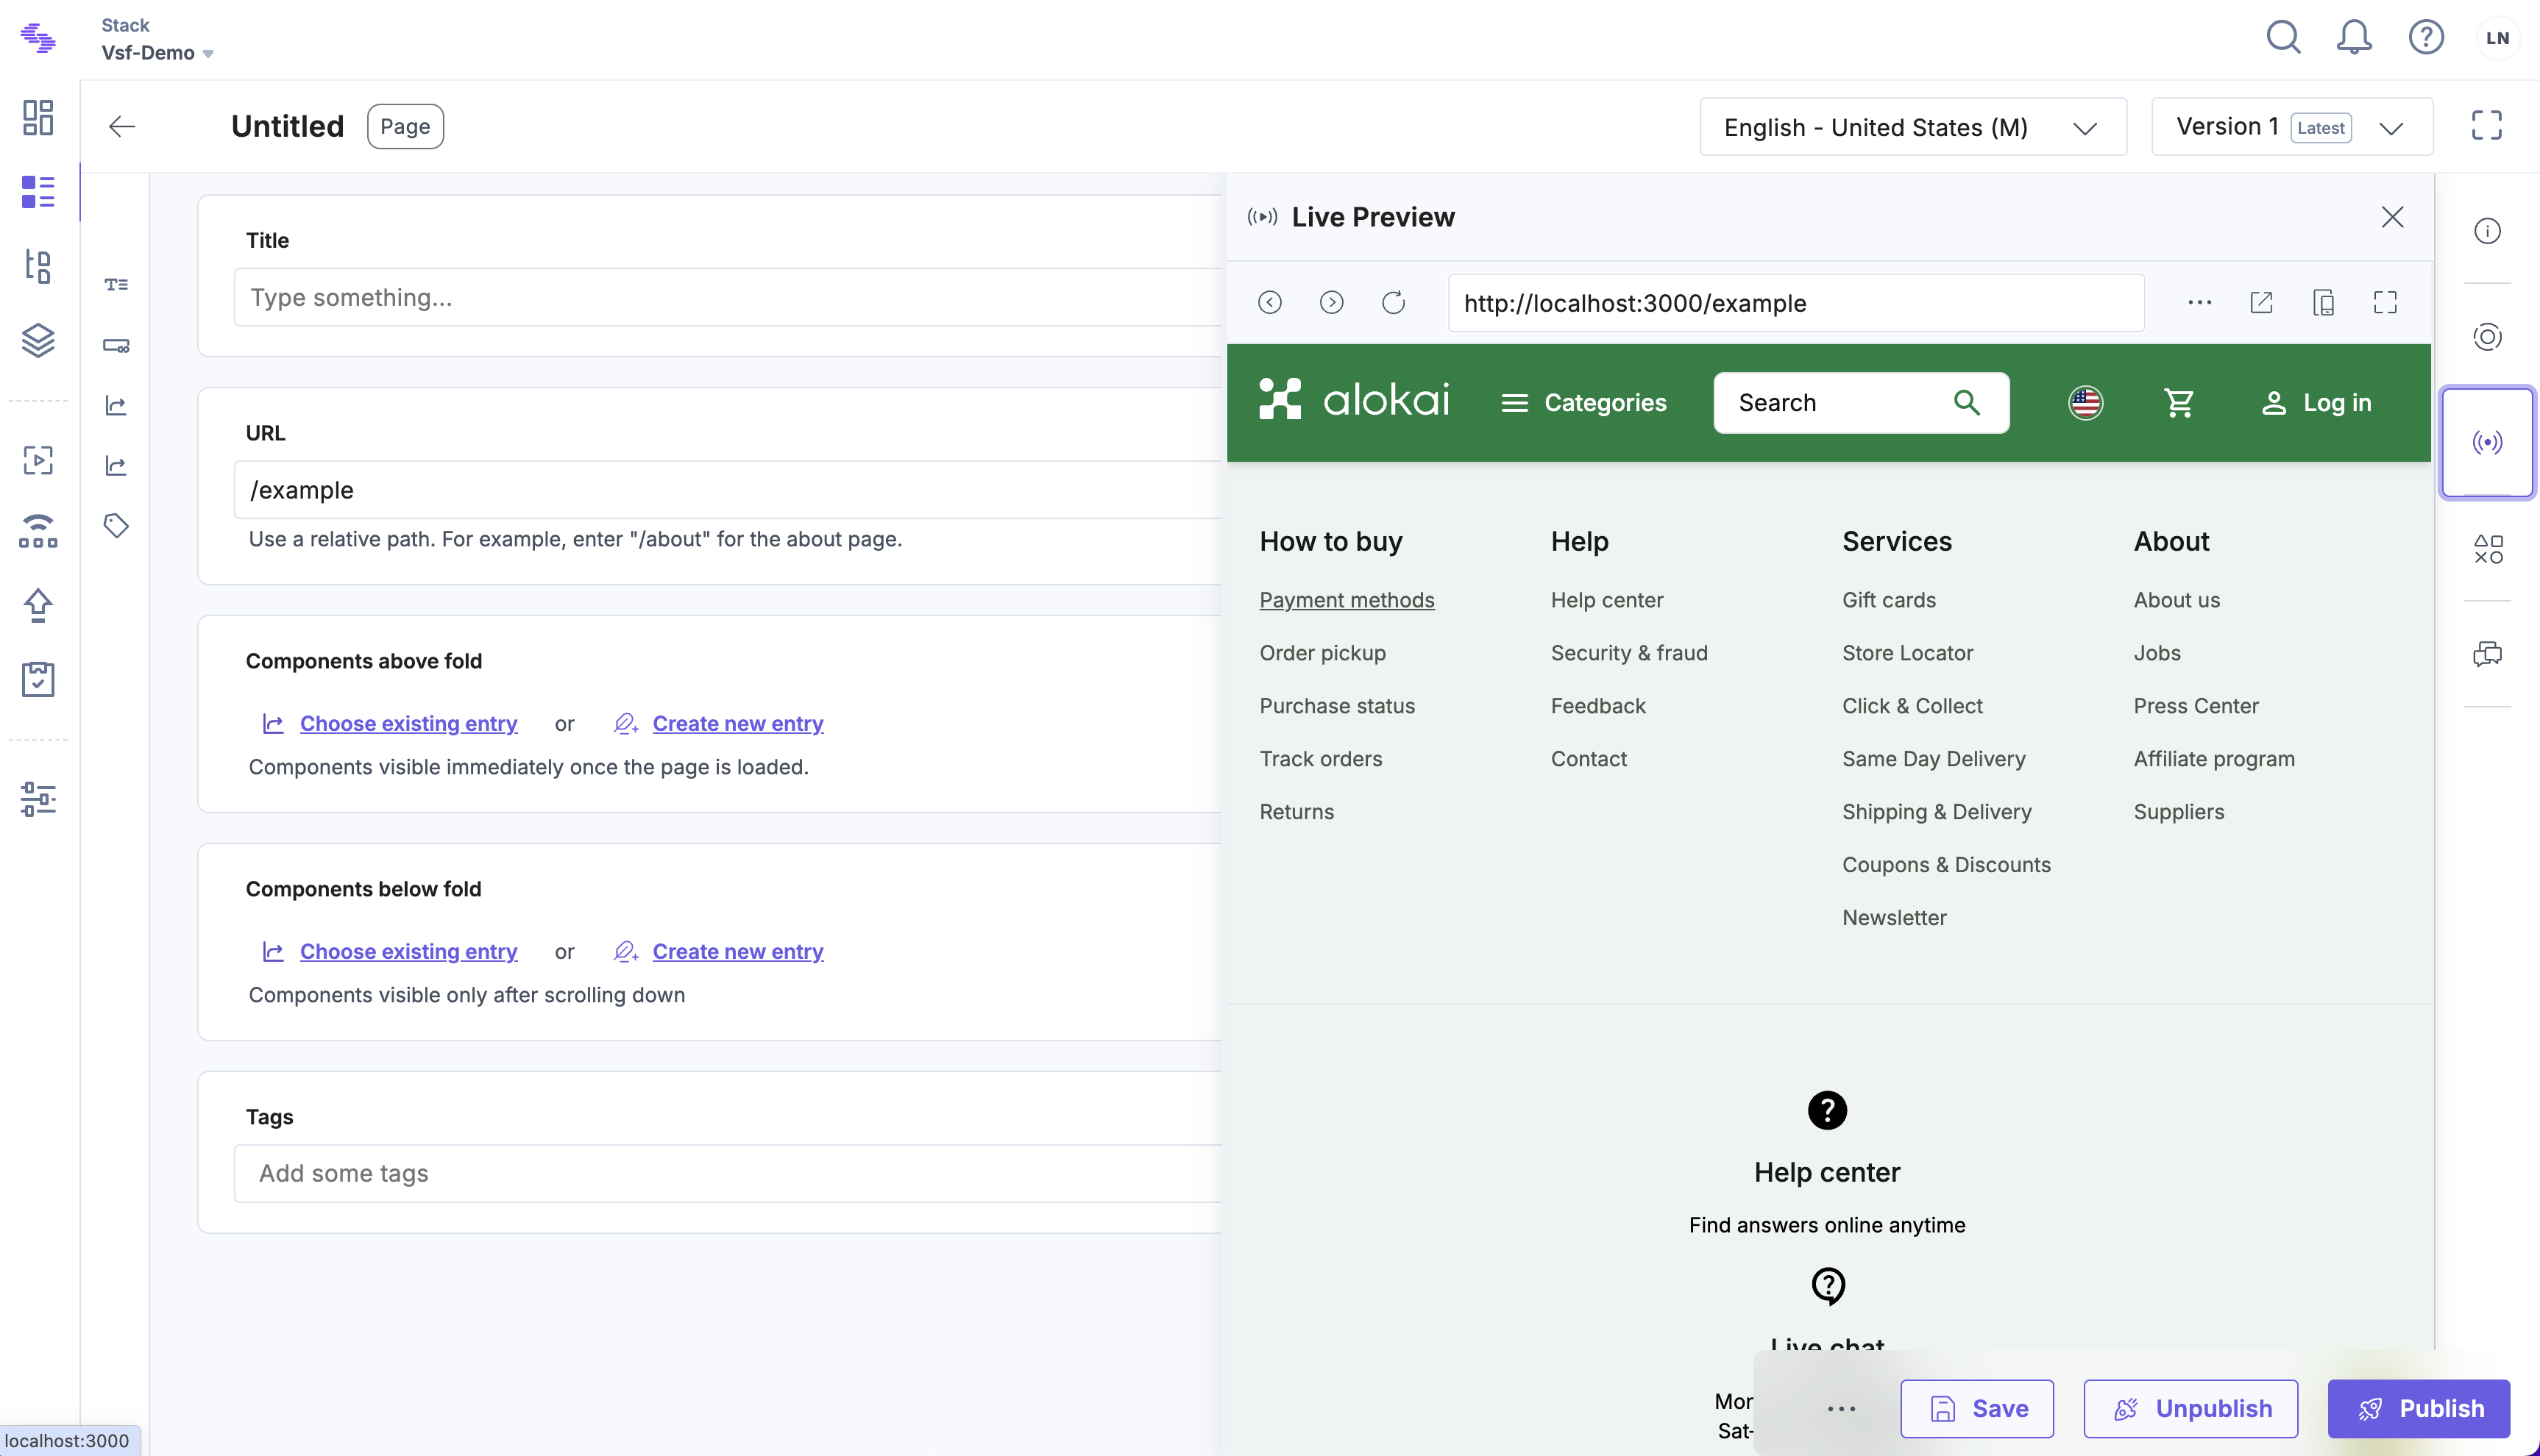Click Add some tags input
Screen dimensions: 2540x1456
[728, 1173]
